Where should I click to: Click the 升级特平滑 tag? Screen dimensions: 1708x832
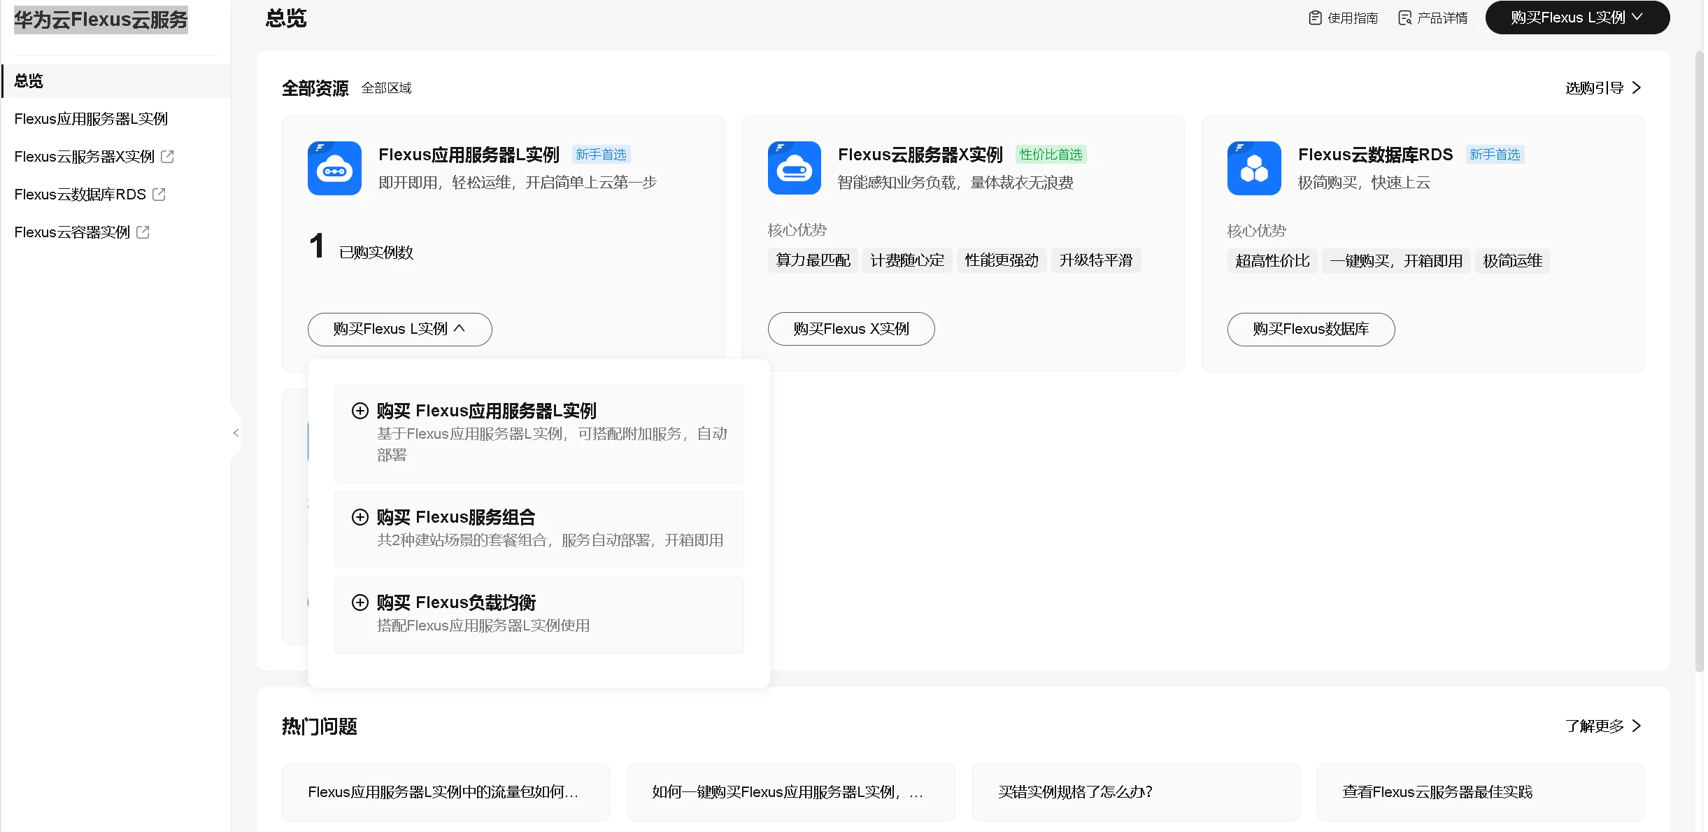[x=1096, y=260]
